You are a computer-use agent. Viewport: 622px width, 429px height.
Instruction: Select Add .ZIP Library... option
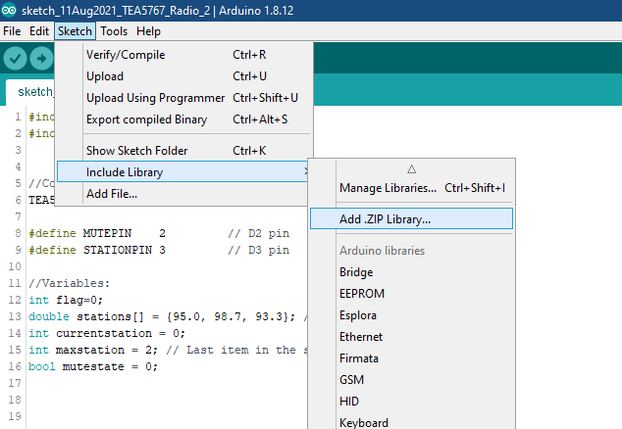(x=385, y=219)
